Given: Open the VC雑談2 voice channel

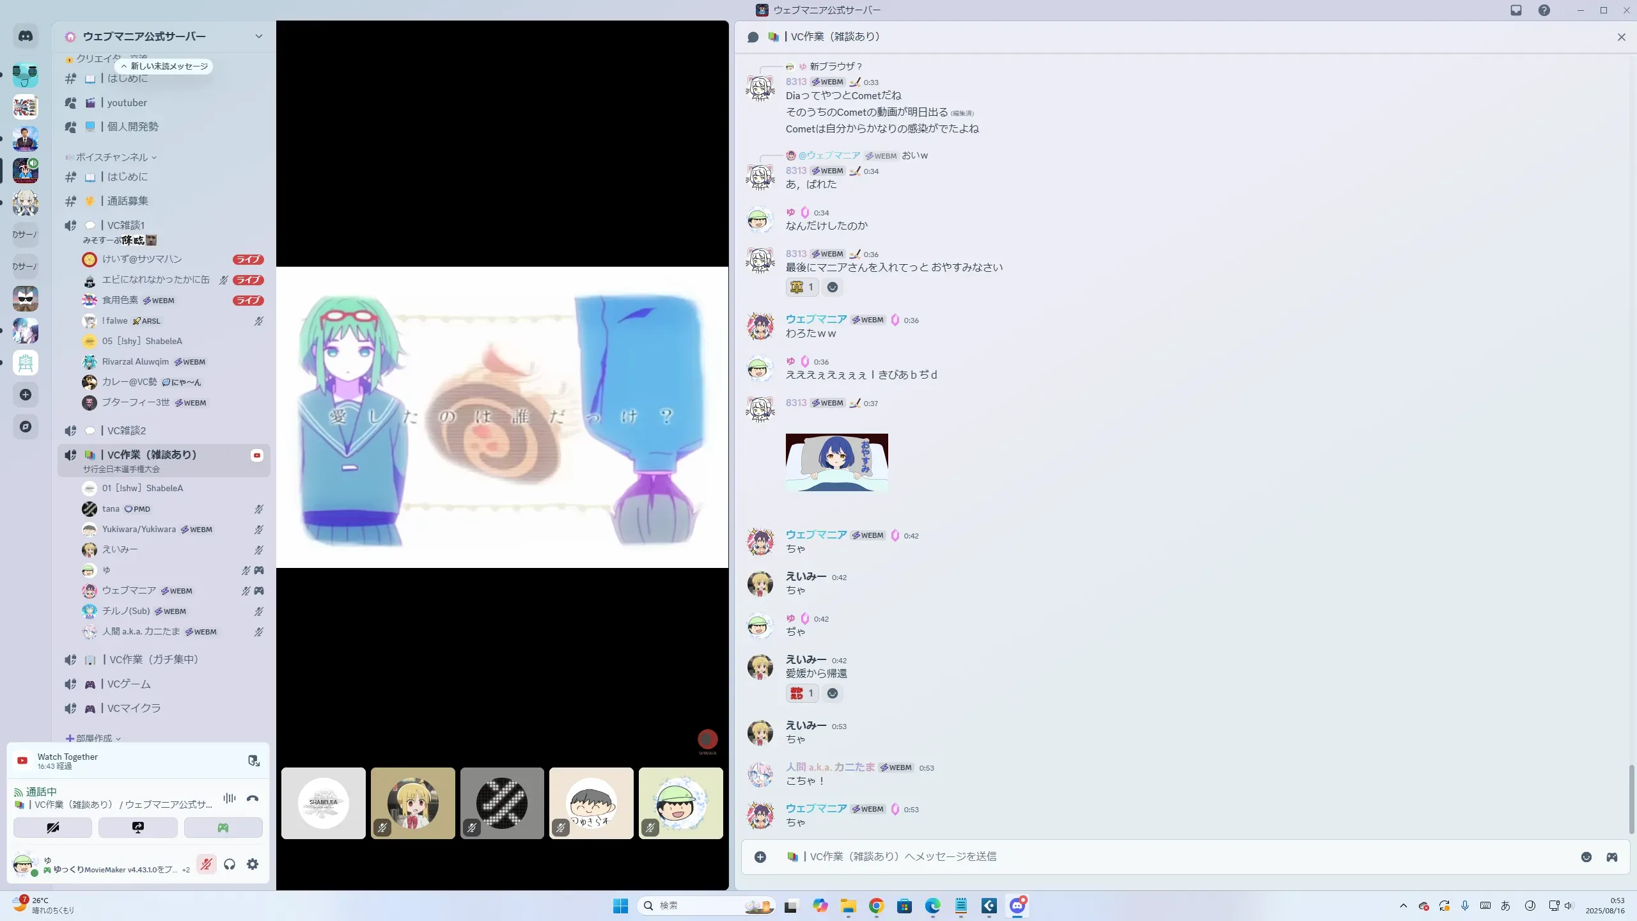Looking at the screenshot, I should [x=127, y=430].
